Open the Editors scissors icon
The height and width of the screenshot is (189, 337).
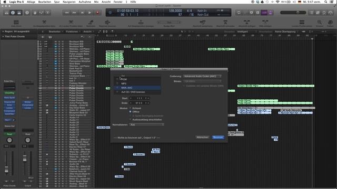coord(48,13)
